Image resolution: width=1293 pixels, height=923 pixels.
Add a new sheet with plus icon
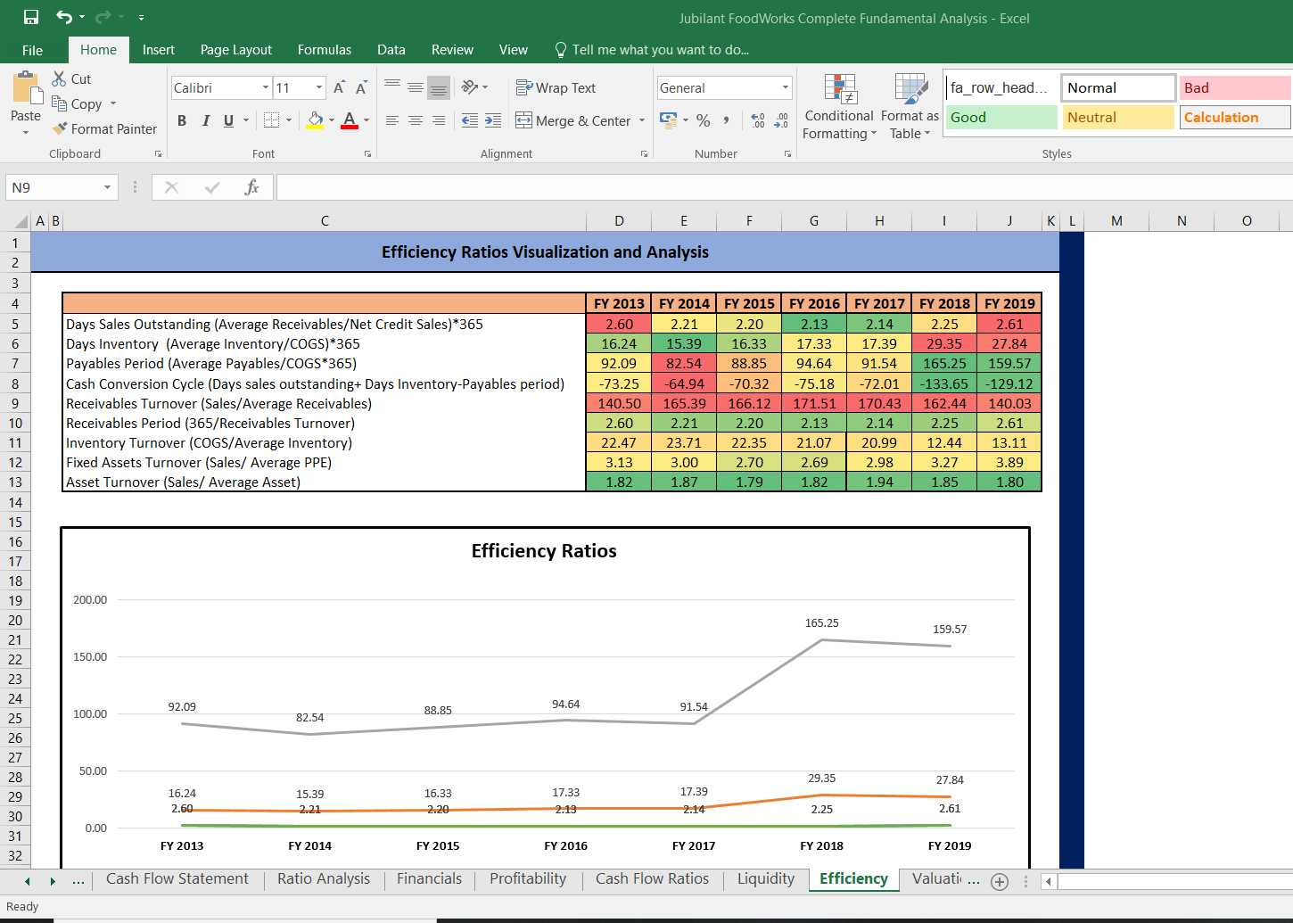(x=1000, y=881)
